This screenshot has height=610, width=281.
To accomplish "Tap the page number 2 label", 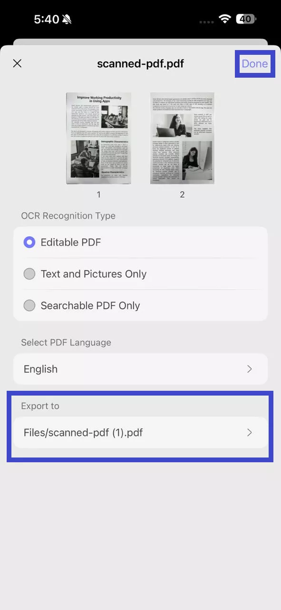I will click(x=182, y=194).
